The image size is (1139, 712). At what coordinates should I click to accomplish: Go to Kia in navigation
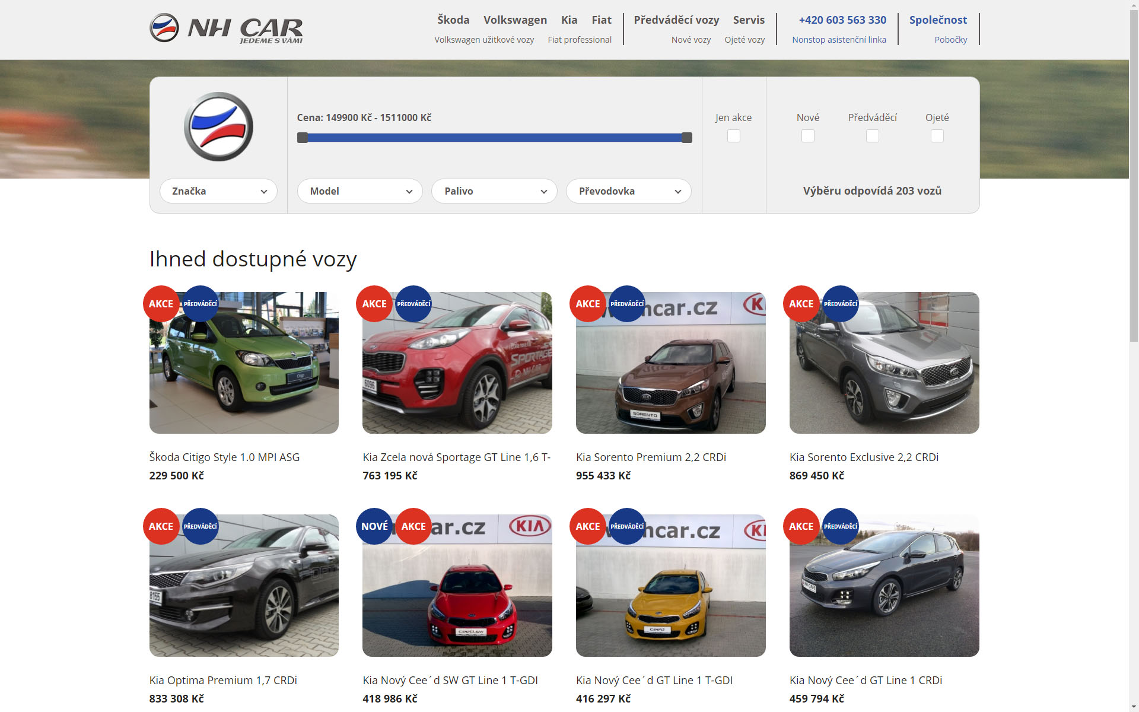[569, 20]
